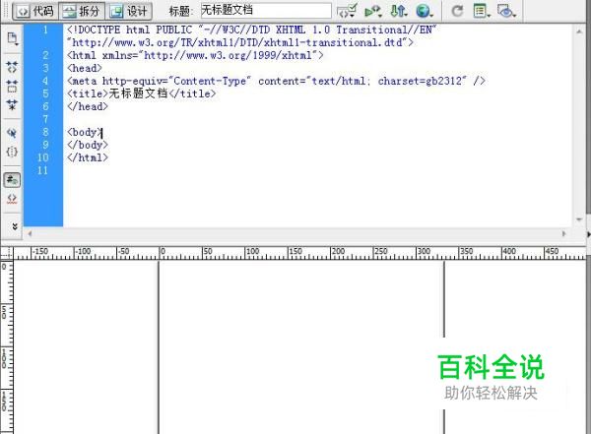Click Collapse Selection icon
This screenshot has width=591, height=434.
(12, 86)
